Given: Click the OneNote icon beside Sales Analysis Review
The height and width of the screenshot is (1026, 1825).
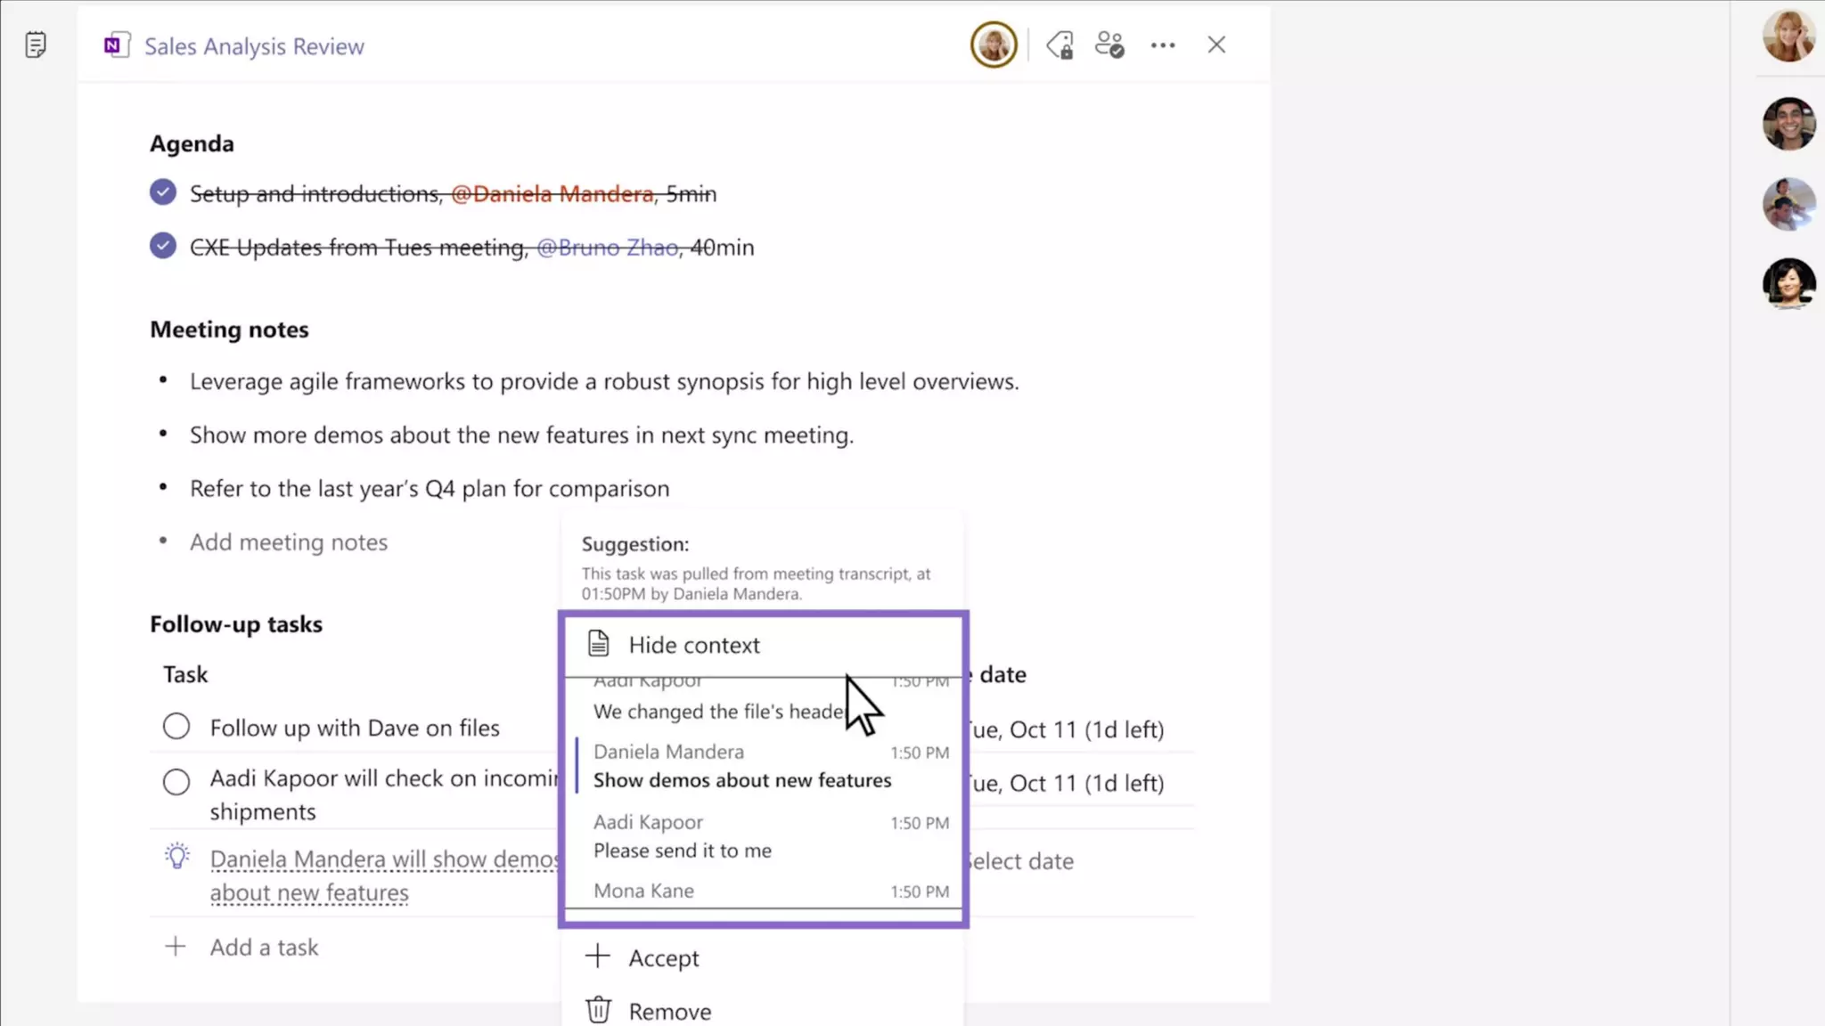Looking at the screenshot, I should coord(117,45).
